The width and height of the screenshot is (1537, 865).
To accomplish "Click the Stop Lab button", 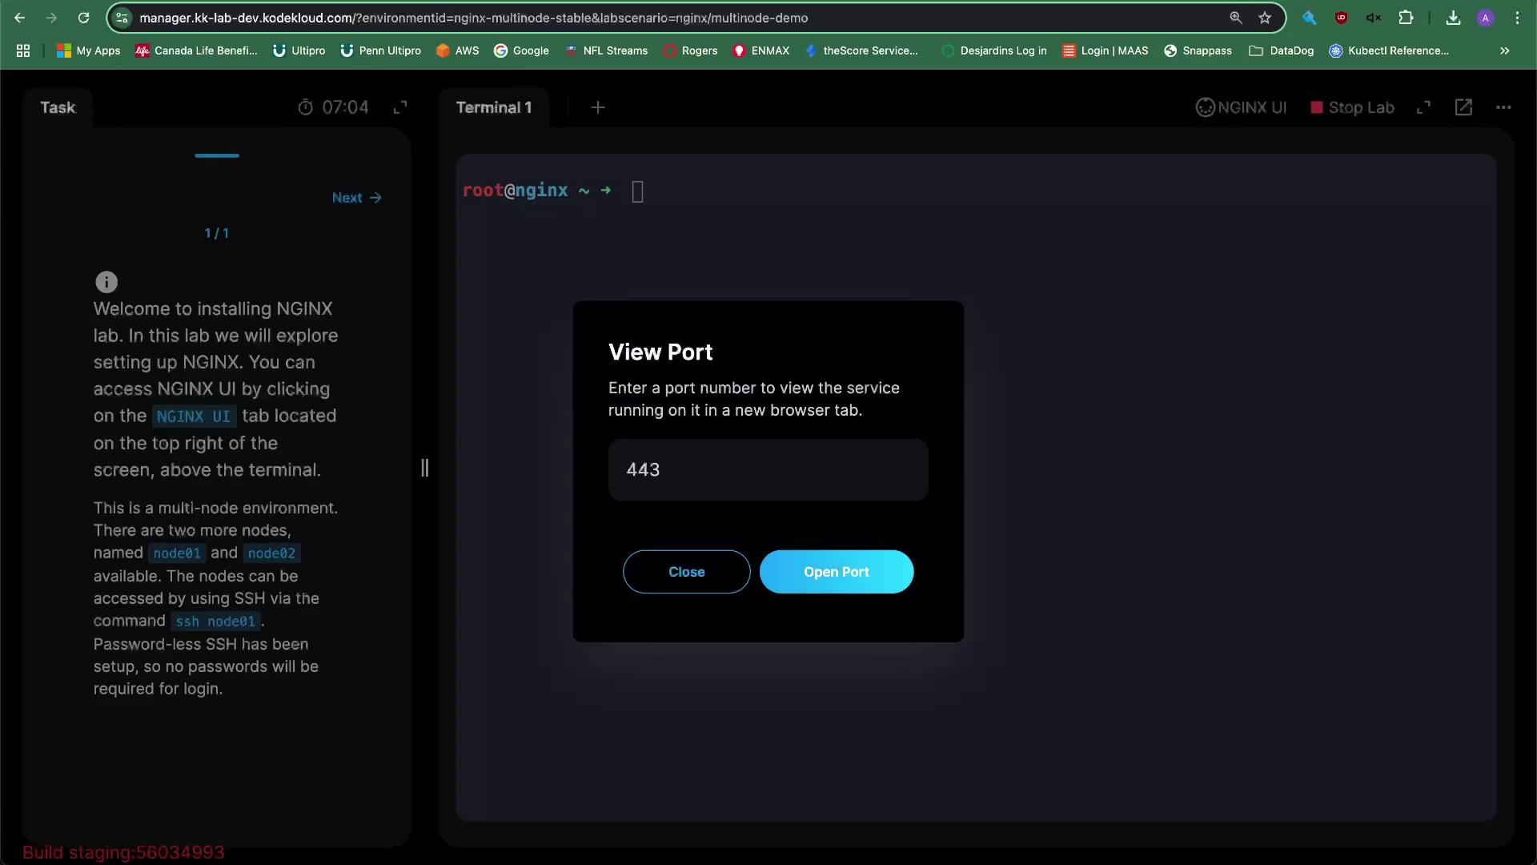I will (x=1352, y=107).
